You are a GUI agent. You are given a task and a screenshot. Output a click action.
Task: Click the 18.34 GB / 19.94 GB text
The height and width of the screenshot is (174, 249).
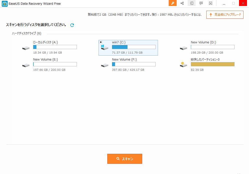47,53
